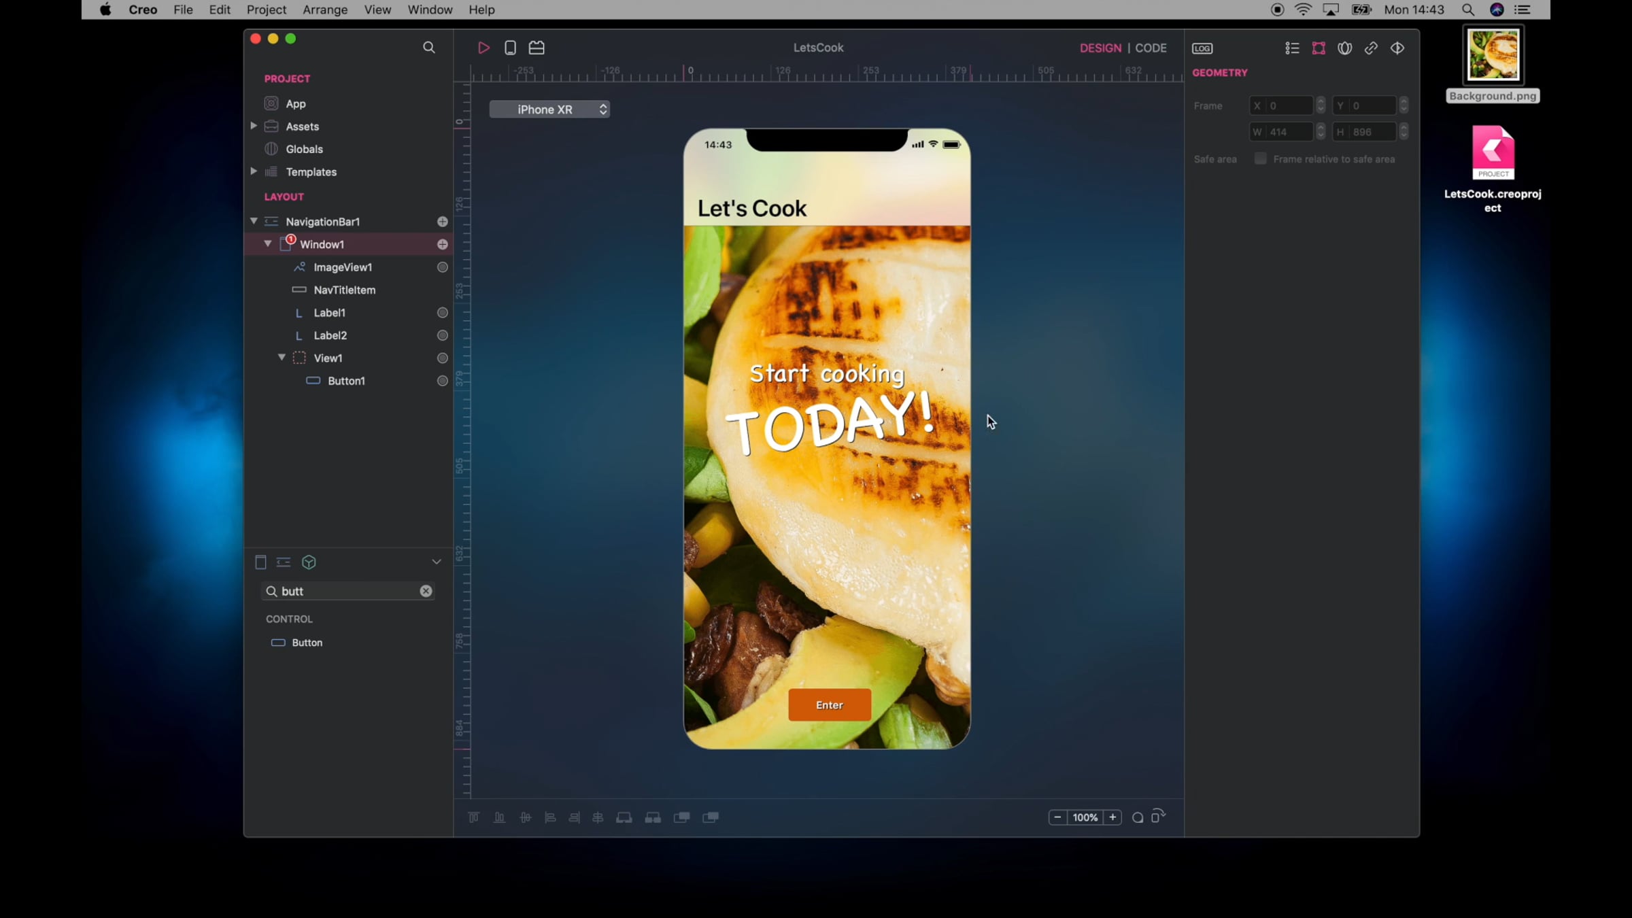The width and height of the screenshot is (1632, 918).
Task: Toggle the circle indicator beside Button1
Action: click(443, 381)
